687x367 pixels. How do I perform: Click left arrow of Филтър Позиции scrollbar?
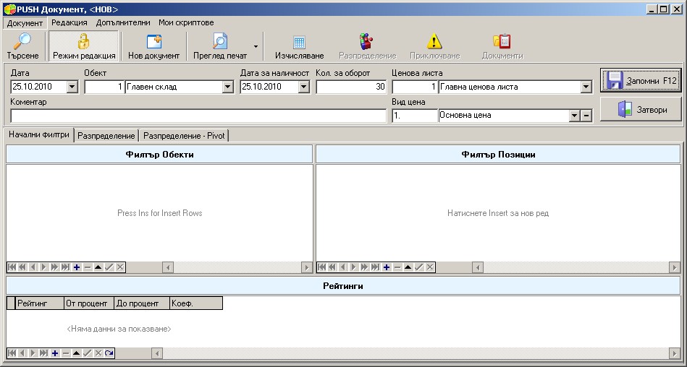click(x=478, y=267)
